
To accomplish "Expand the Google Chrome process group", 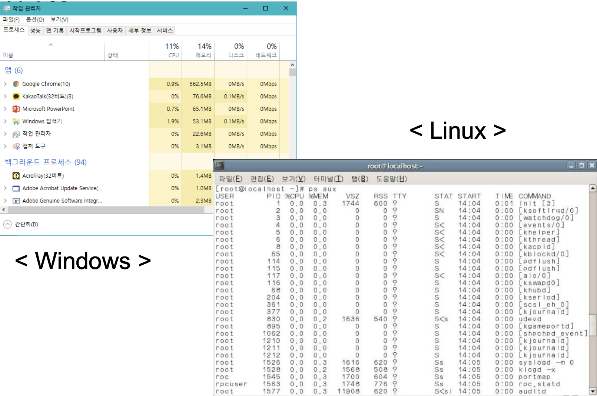I will 5,84.
